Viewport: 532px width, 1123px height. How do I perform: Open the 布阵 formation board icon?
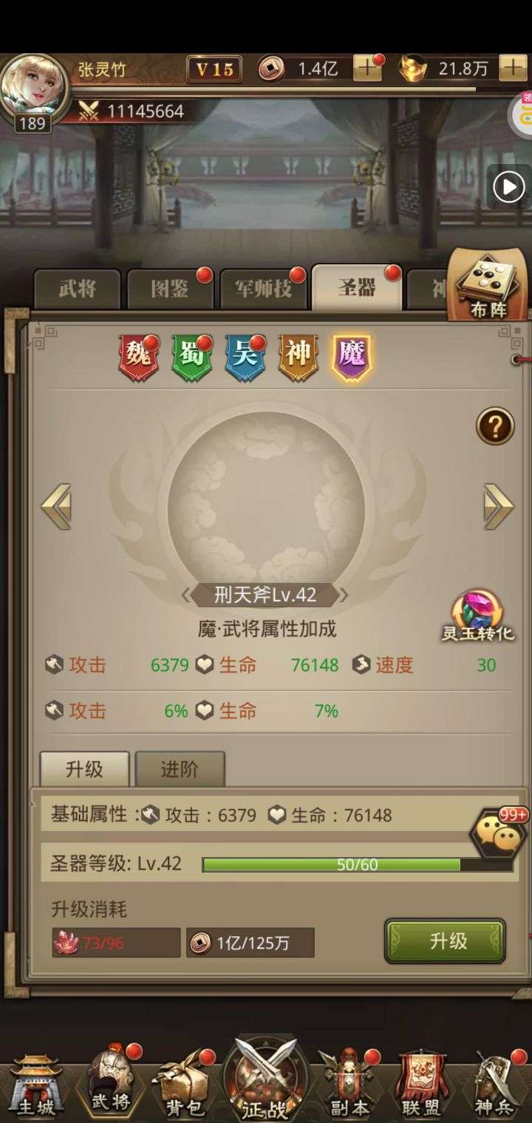488,285
